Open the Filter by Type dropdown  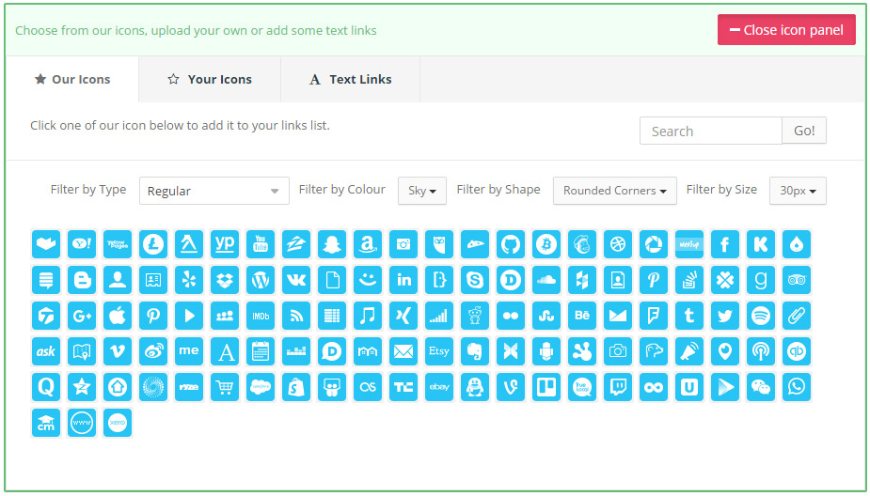(214, 191)
